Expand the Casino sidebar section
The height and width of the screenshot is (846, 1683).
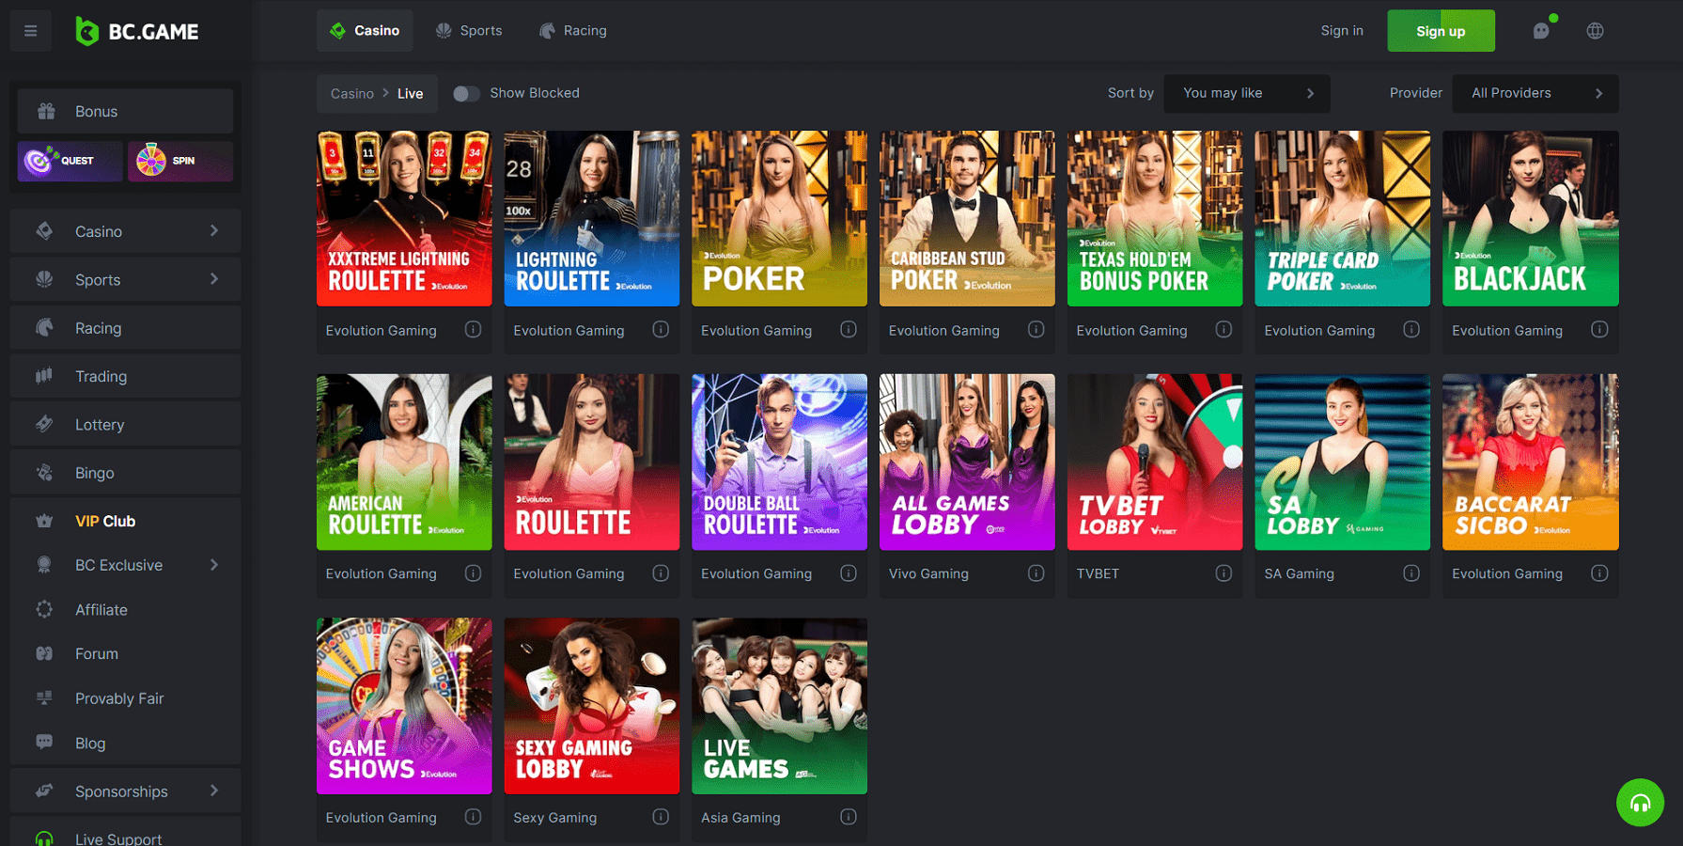tap(125, 231)
